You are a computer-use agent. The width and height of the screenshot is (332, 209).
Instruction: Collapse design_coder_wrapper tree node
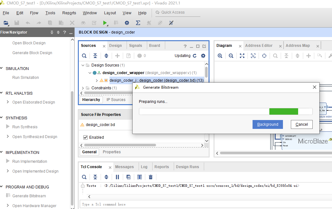point(90,73)
